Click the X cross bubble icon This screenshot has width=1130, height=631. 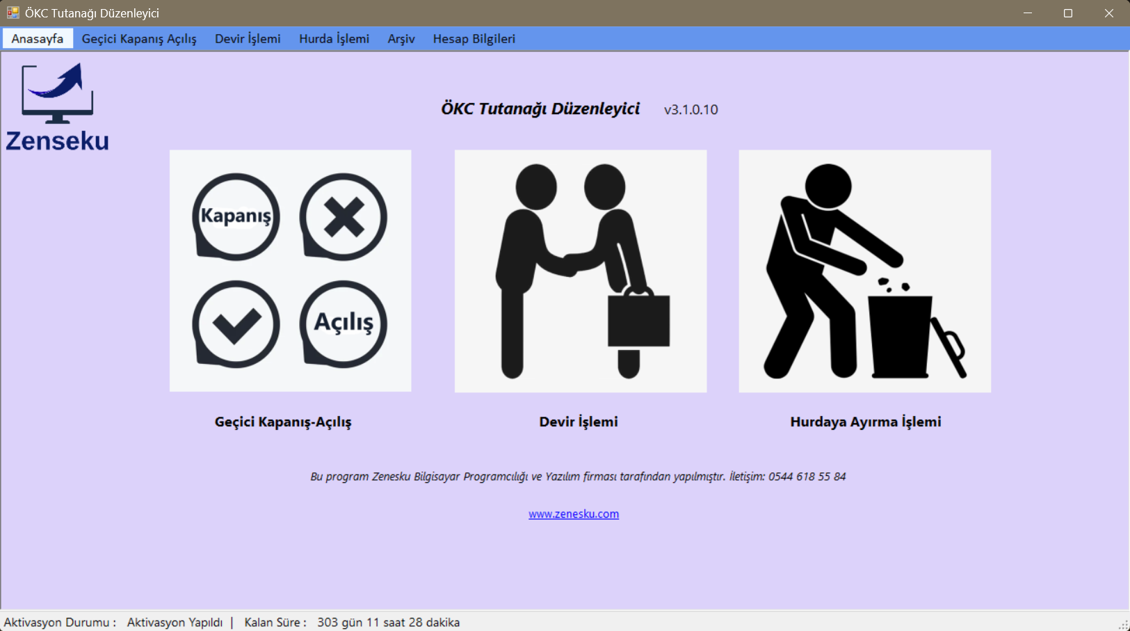(x=343, y=217)
